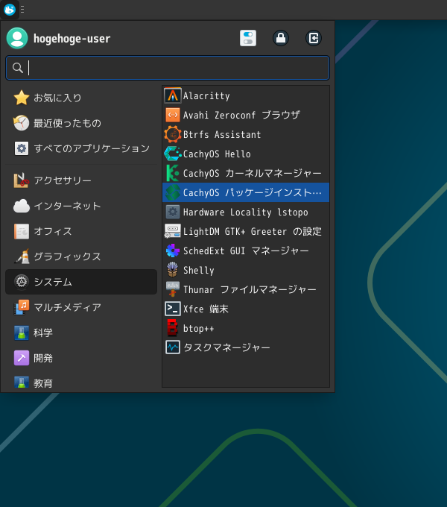This screenshot has height=507, width=447.
Task: Launch btop++ icon
Action: click(x=173, y=328)
